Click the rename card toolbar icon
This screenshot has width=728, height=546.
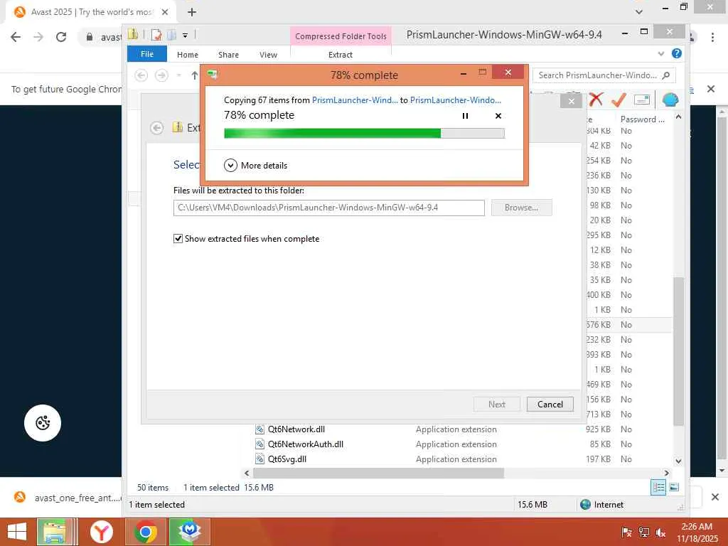[x=642, y=100]
